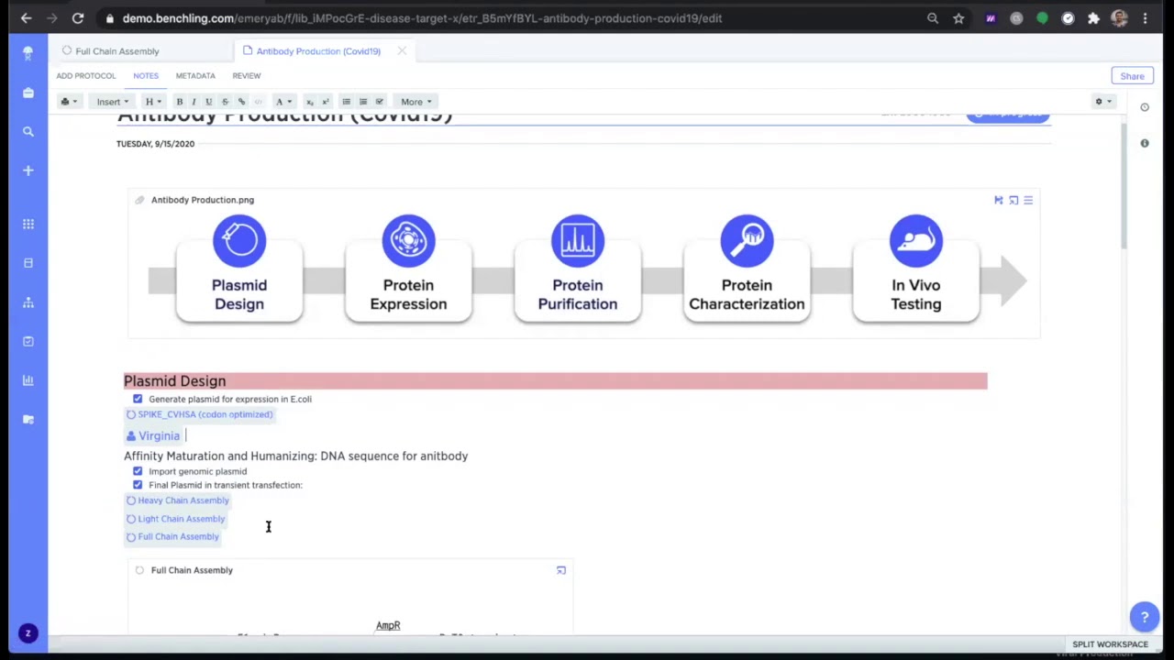Open the settings gear dropdown
The width and height of the screenshot is (1174, 660).
point(1103,102)
